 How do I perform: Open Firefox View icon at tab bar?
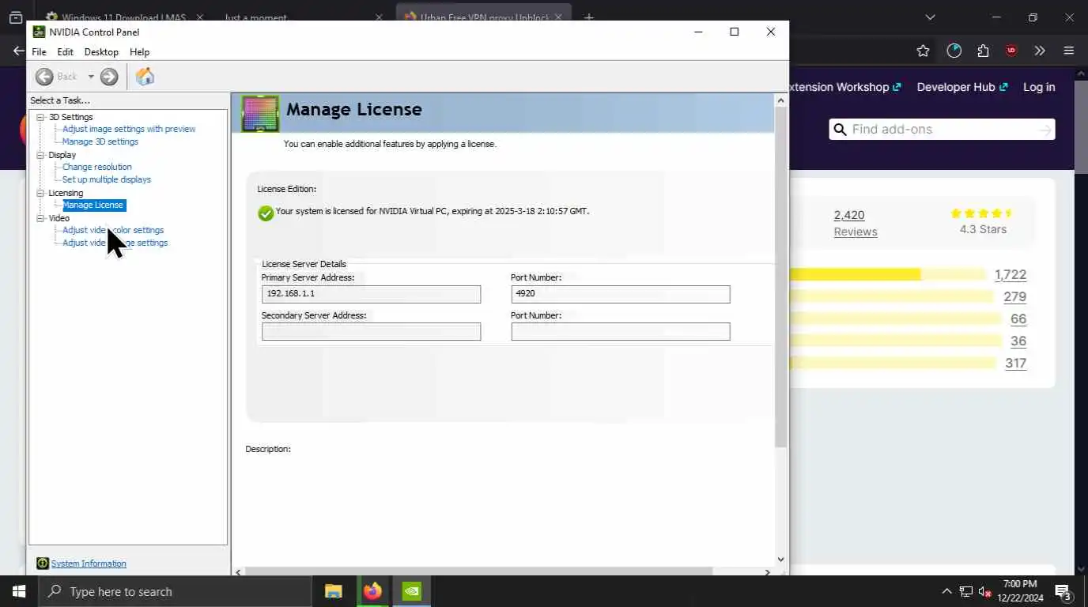click(16, 17)
